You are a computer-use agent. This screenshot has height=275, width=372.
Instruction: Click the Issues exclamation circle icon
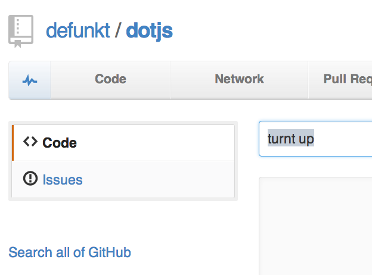coord(30,179)
